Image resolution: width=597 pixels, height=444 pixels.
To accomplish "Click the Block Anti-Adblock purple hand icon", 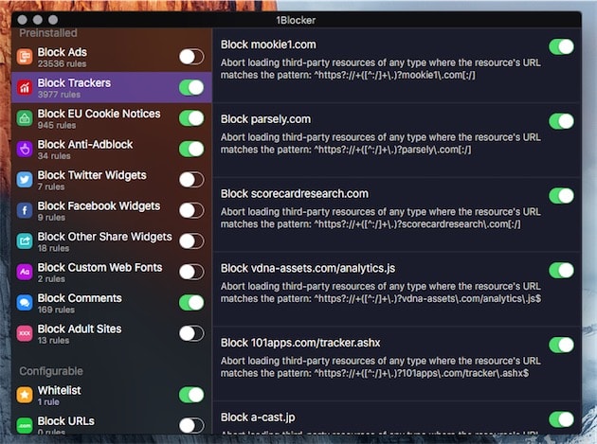I will tap(25, 150).
